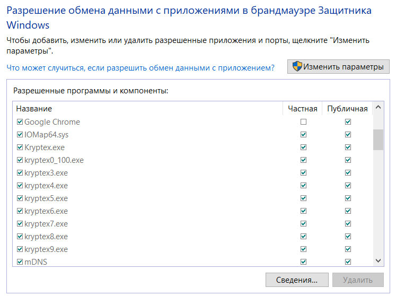396x296 pixels.
Task: Click the scroll up arrow of list
Action: coord(378,107)
